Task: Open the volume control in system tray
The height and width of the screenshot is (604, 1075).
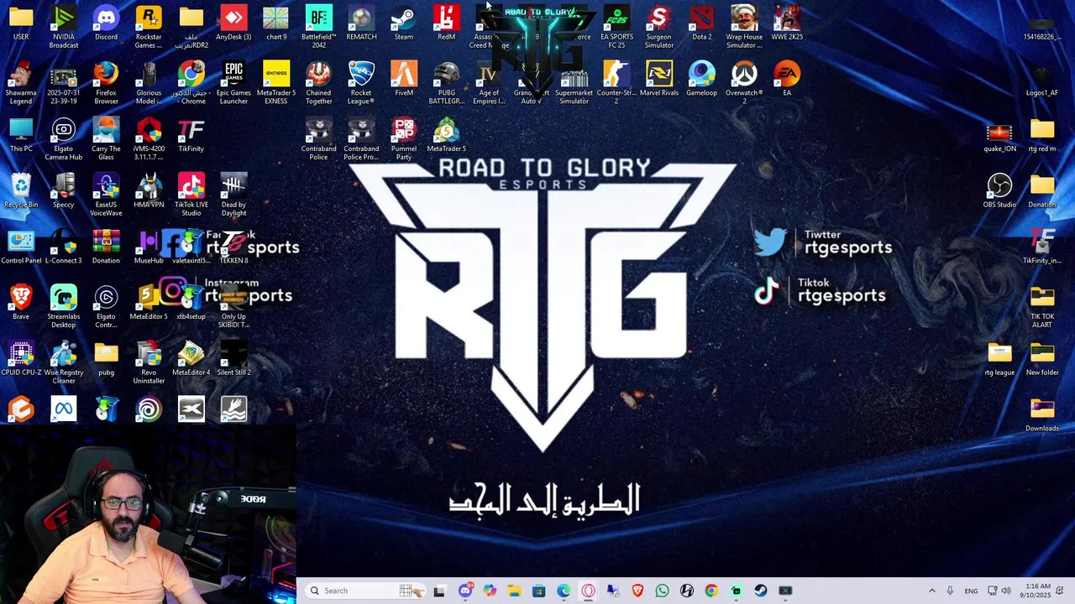Action: click(x=1006, y=591)
